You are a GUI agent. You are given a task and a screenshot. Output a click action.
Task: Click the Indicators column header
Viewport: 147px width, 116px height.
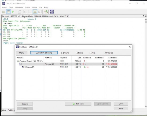coord(87,58)
